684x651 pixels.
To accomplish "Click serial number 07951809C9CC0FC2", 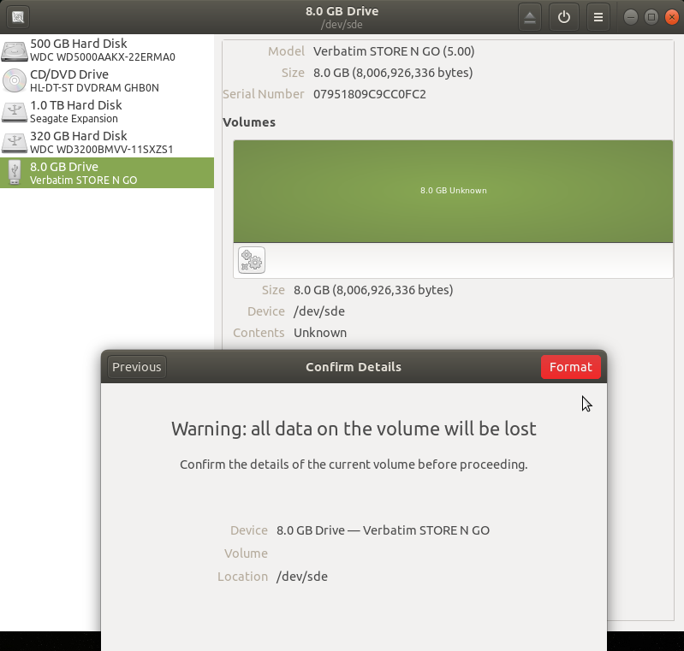I will (x=370, y=94).
